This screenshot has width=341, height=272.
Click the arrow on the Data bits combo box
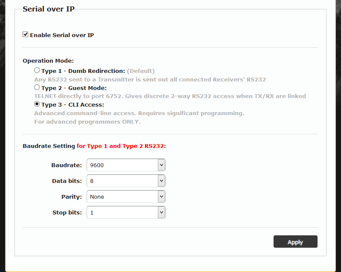(161, 181)
